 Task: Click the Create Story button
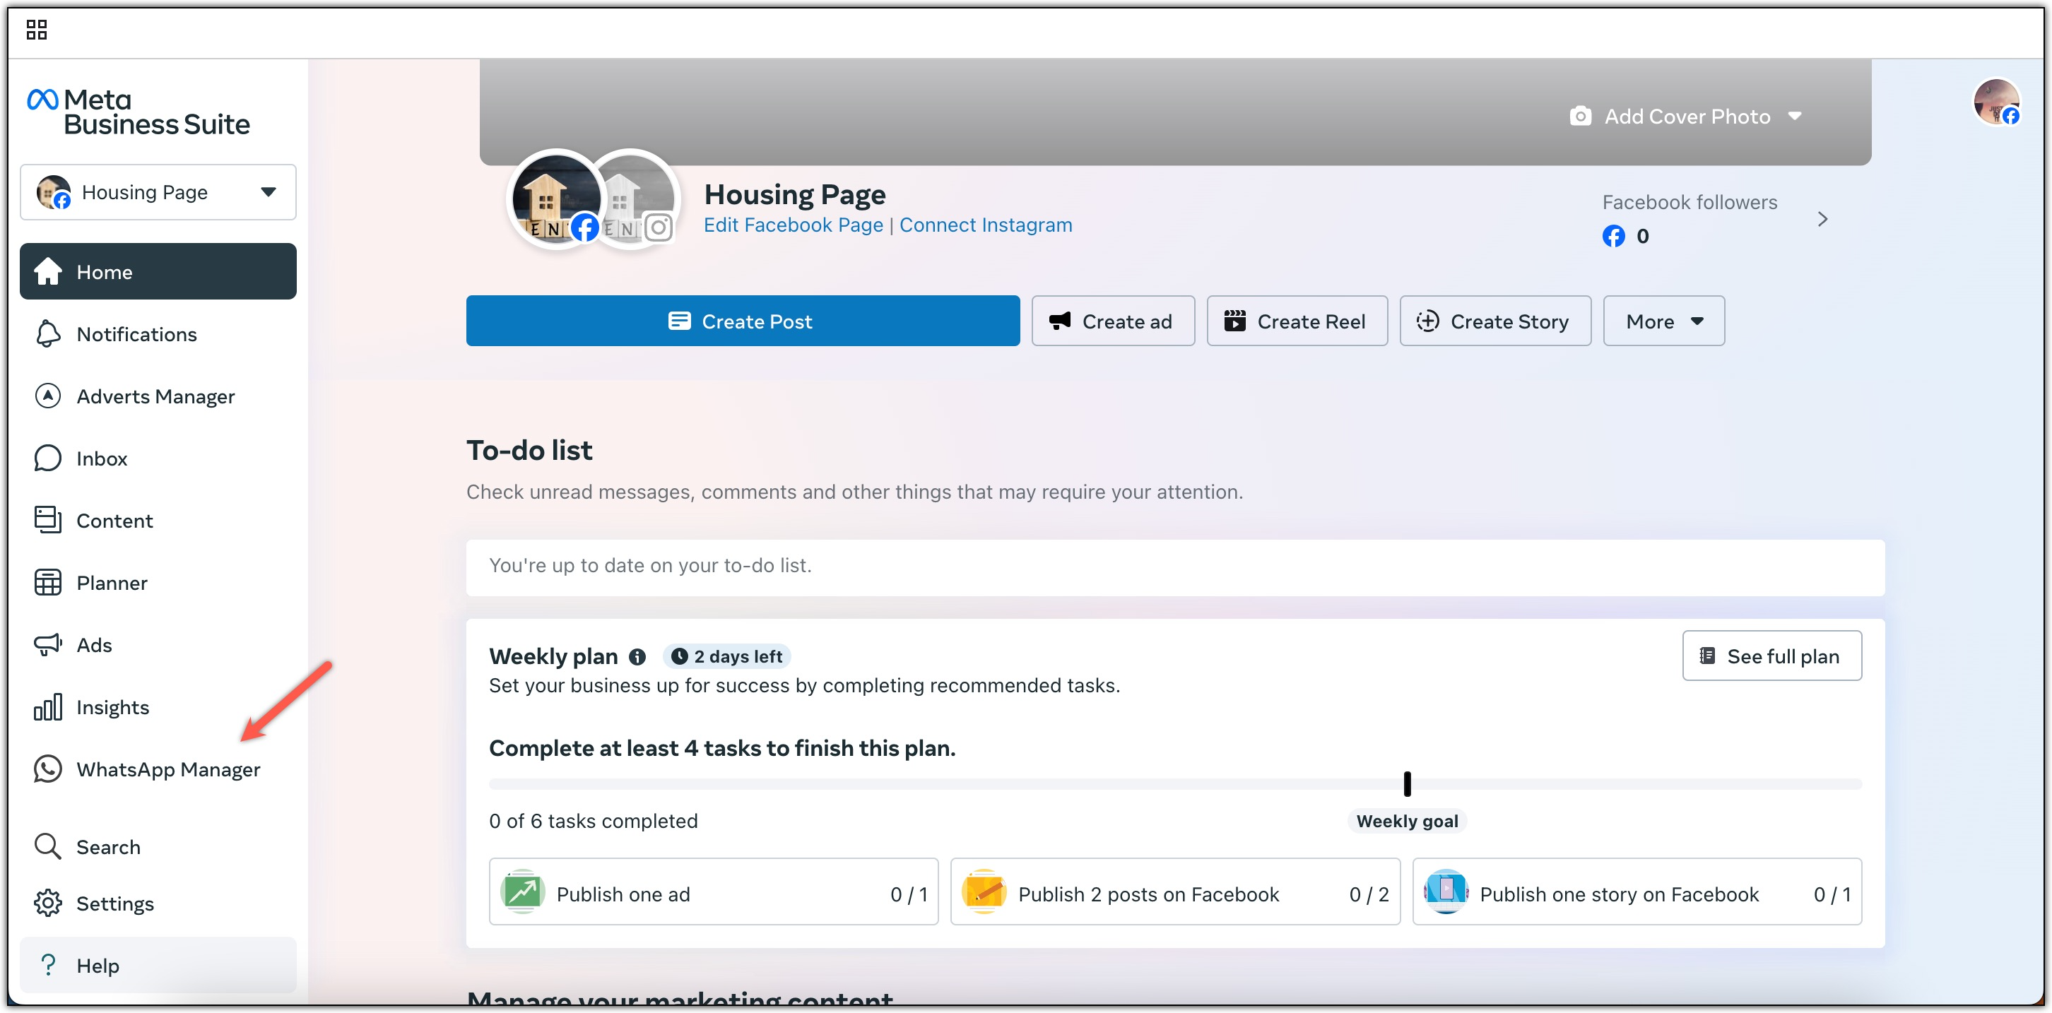click(x=1495, y=321)
